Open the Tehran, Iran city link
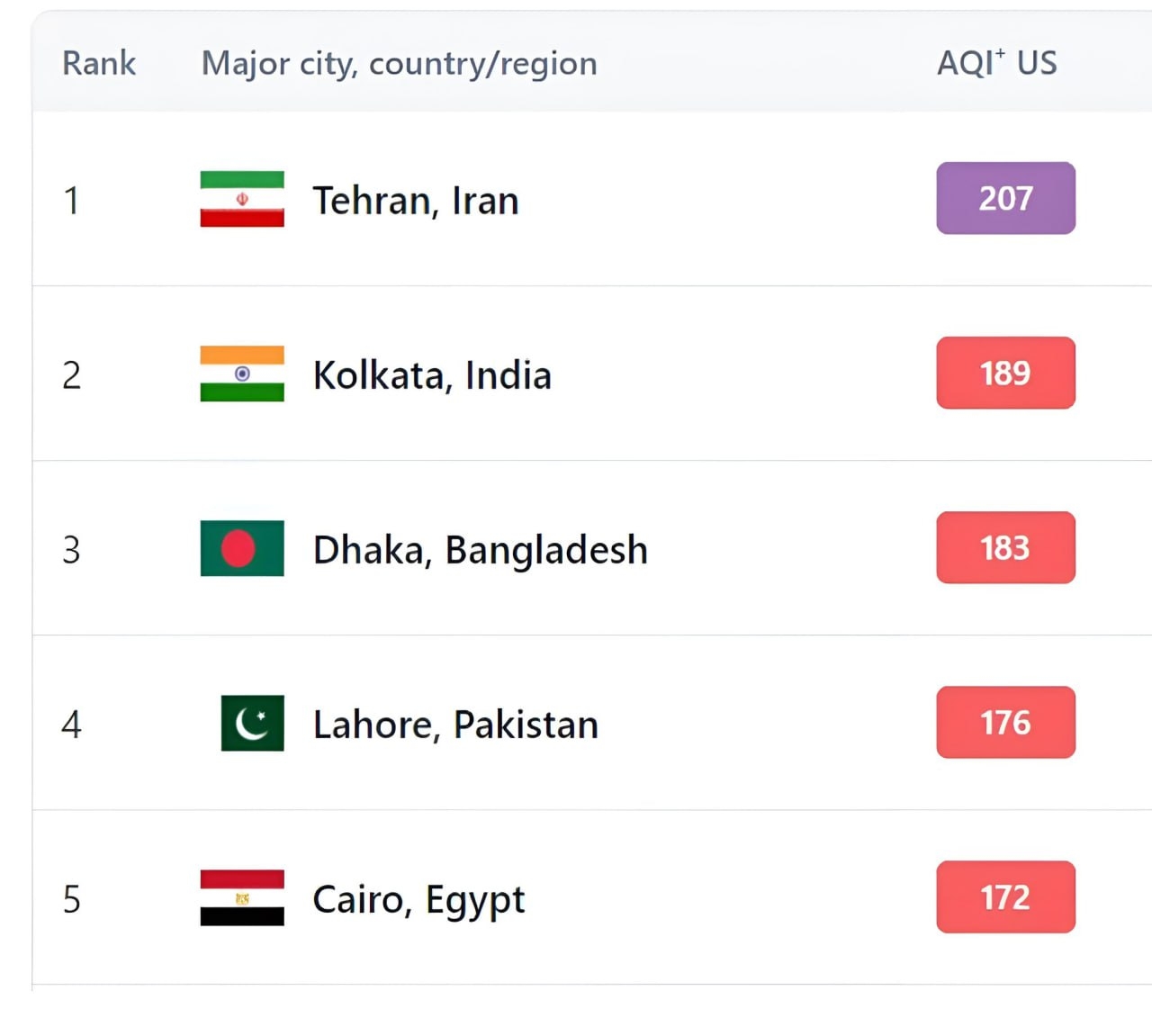The image size is (1152, 1009). (x=415, y=201)
